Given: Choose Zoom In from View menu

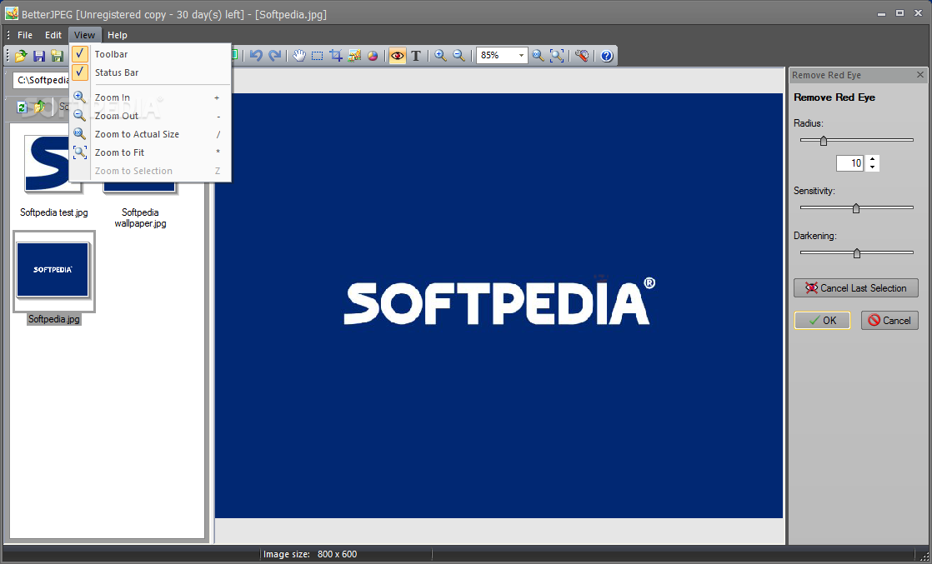Looking at the screenshot, I should pyautogui.click(x=150, y=97).
